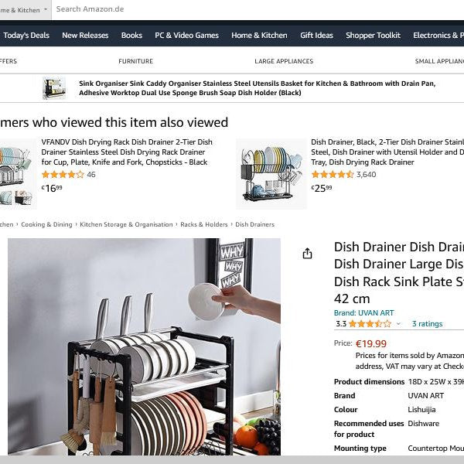Viewport: 464px width, 464px height.
Task: Click the Sink Organiser banner thumbnail
Action: [54, 88]
